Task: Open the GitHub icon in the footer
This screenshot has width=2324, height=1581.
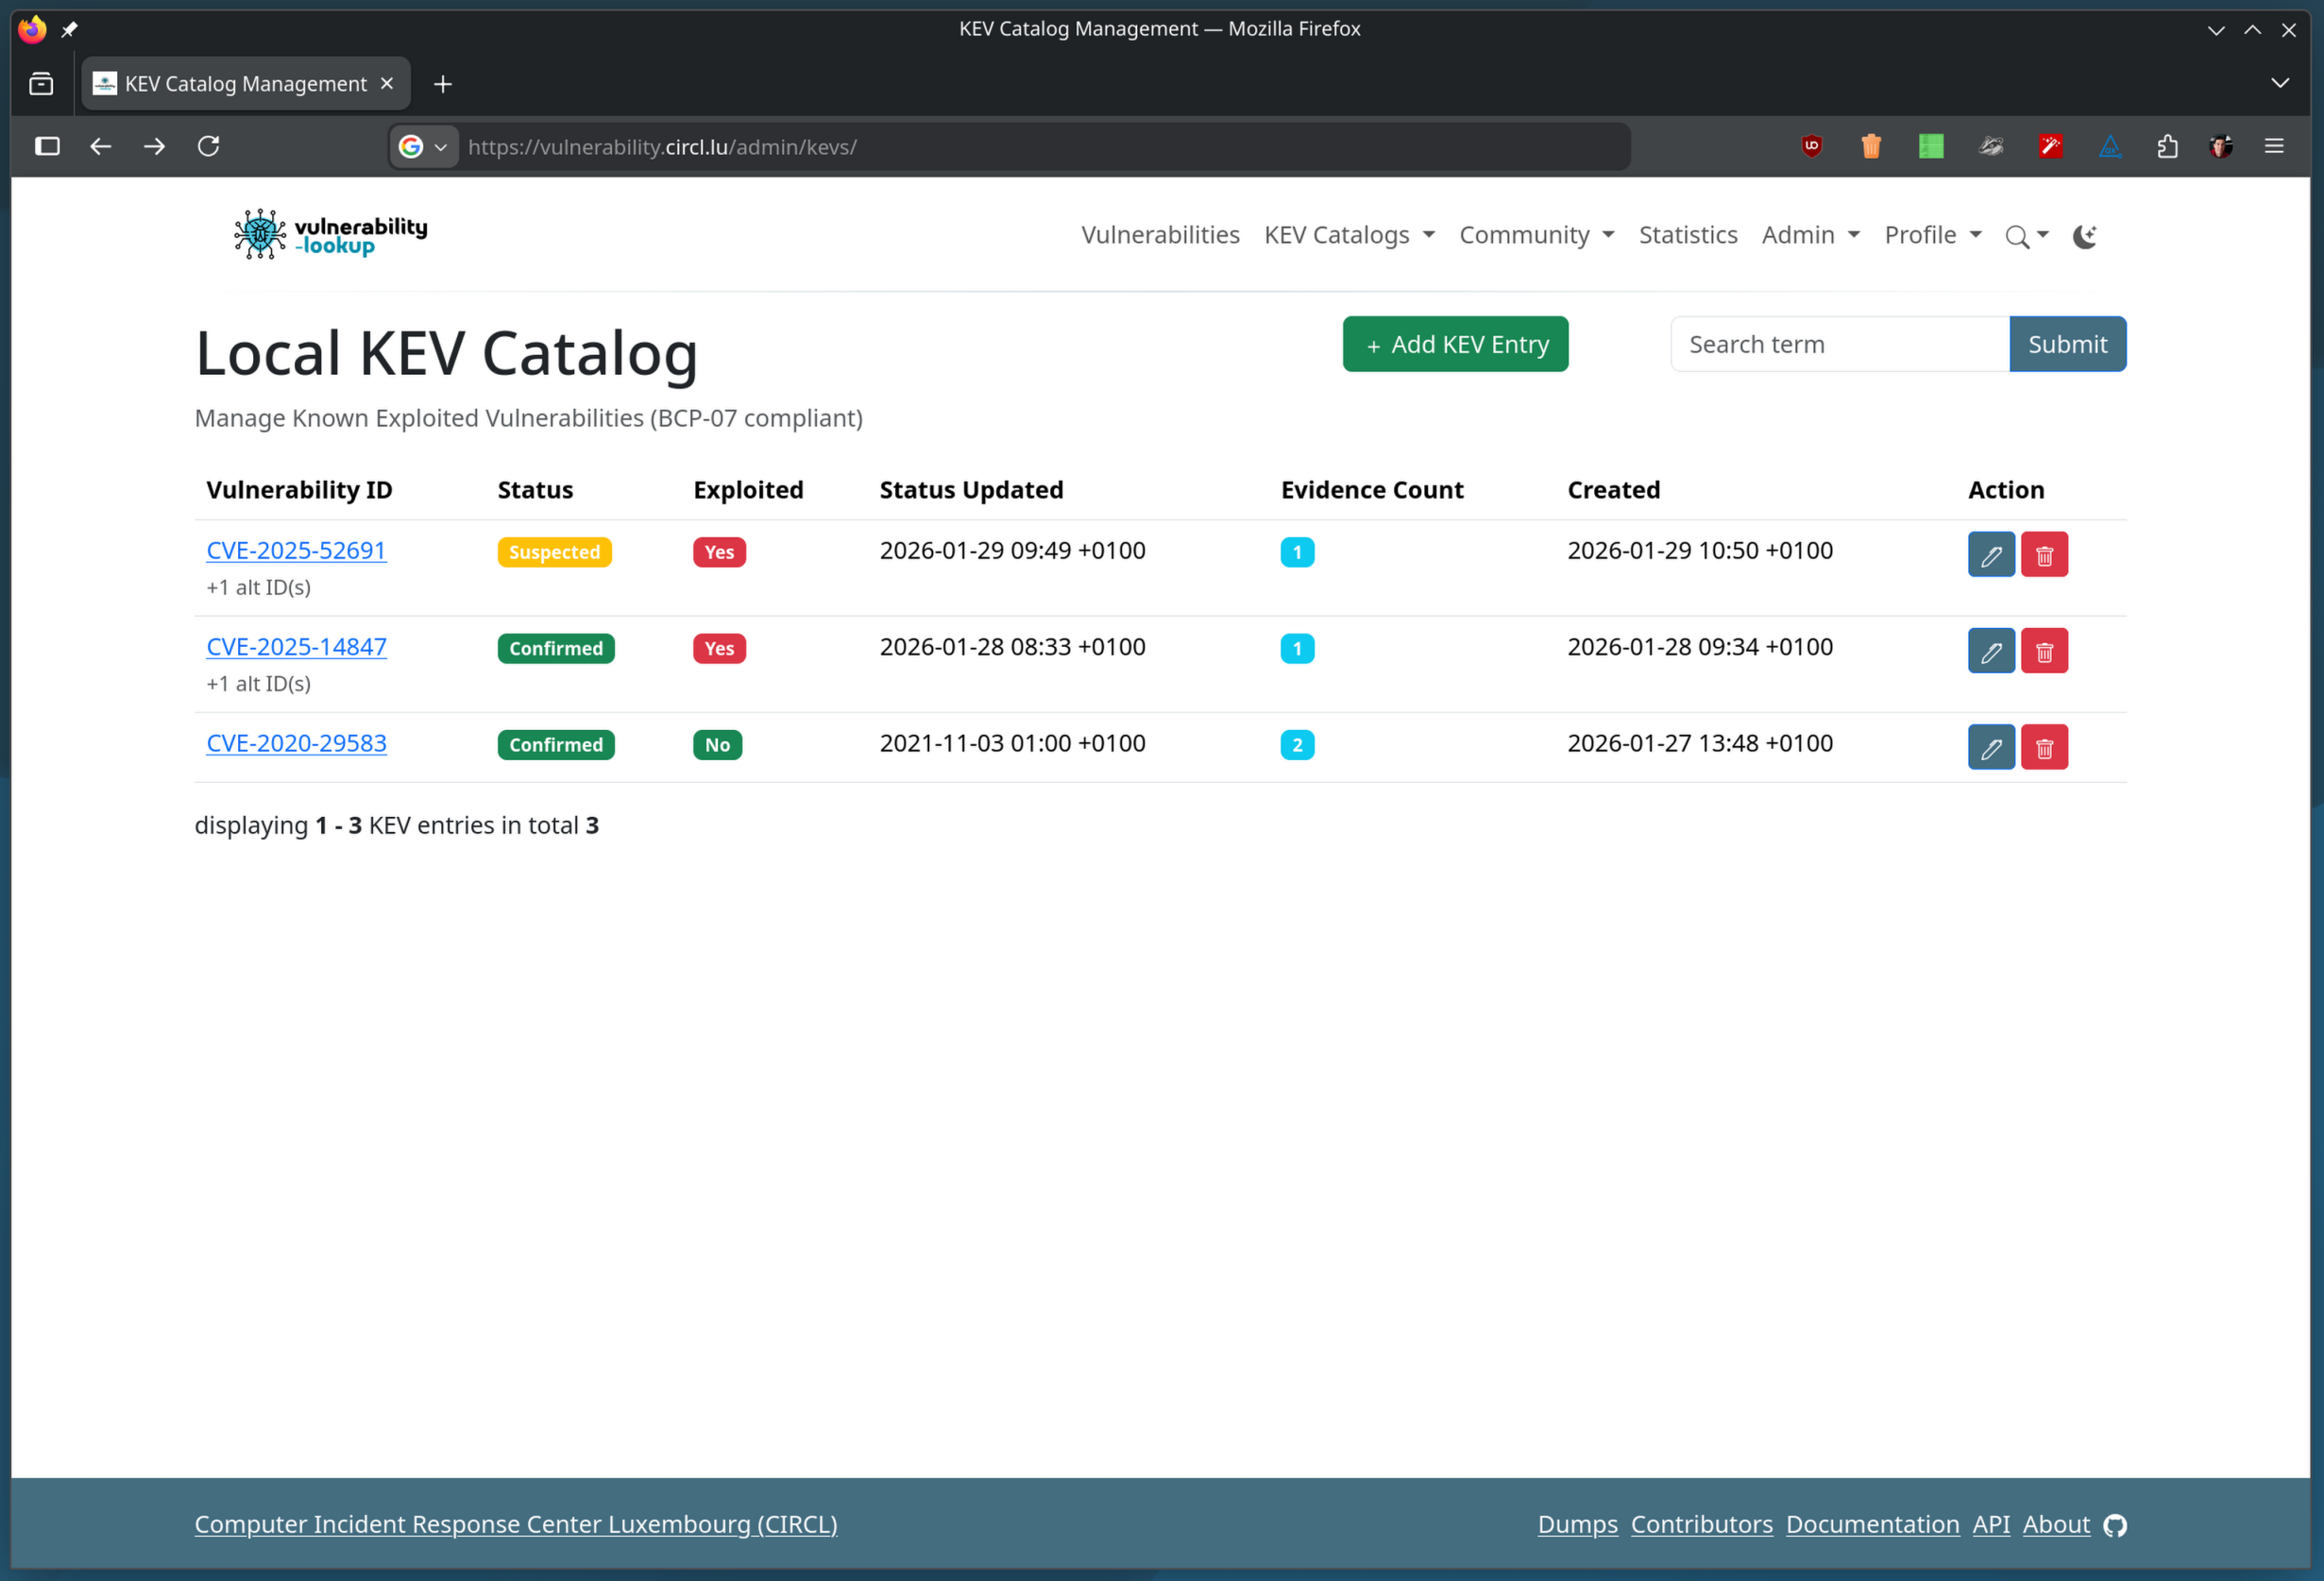Action: 2114,1525
